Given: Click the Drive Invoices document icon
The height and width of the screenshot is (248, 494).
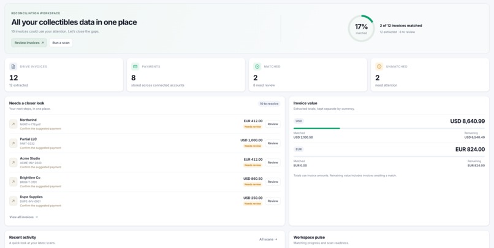Looking at the screenshot, I should [13, 66].
